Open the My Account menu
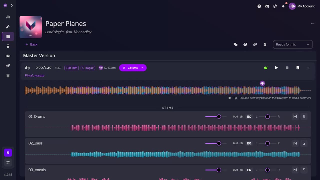This screenshot has height=180, width=320. tap(301, 6)
